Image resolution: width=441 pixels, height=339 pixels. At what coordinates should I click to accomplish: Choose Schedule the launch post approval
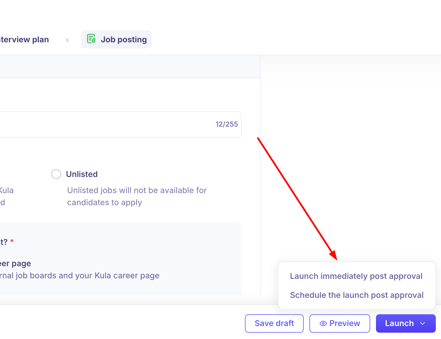point(357,295)
